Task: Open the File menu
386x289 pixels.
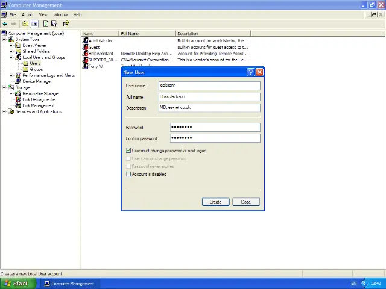Action: (13, 14)
